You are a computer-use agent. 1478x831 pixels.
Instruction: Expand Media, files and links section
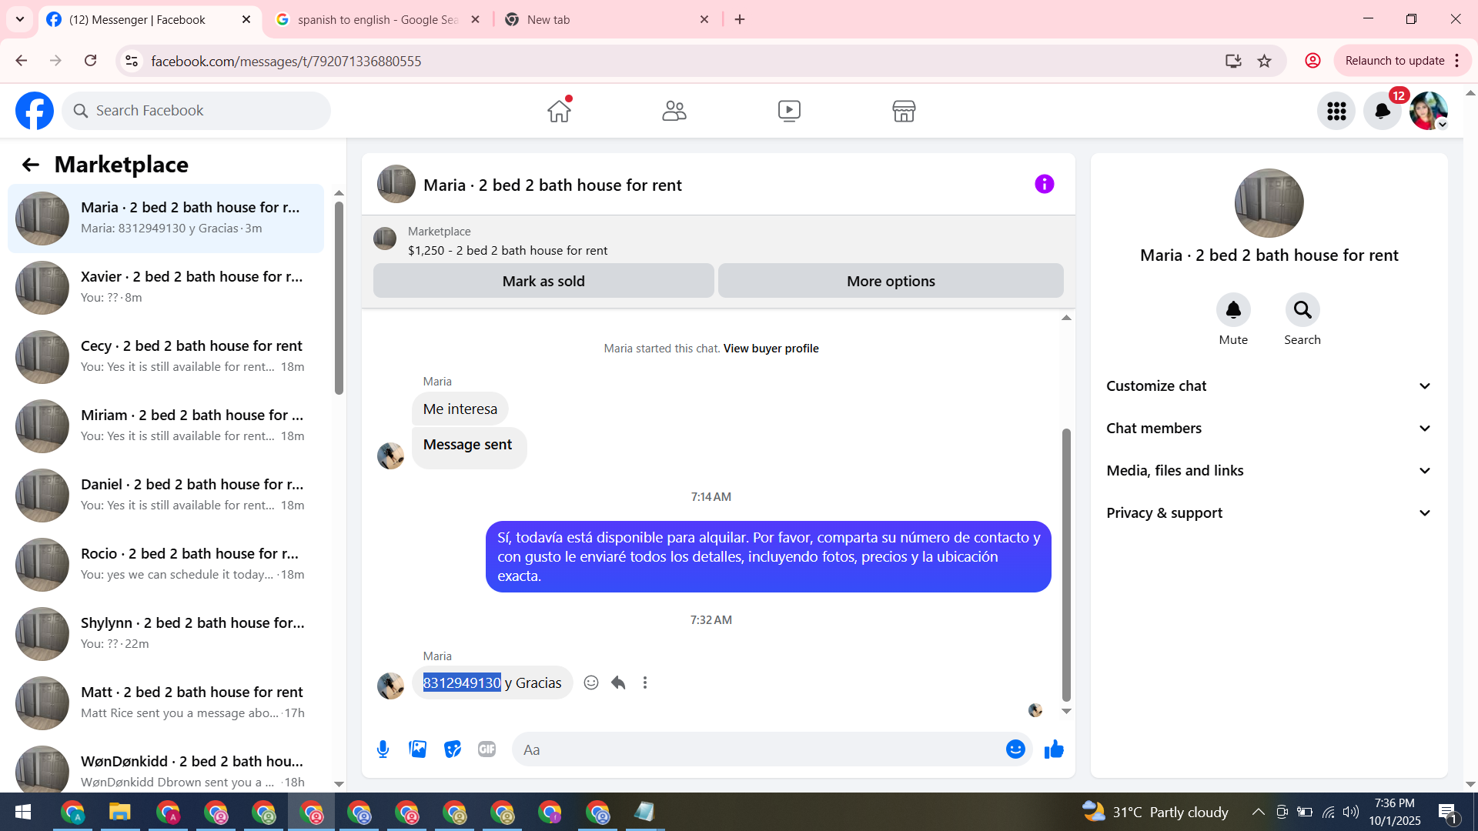pos(1269,471)
